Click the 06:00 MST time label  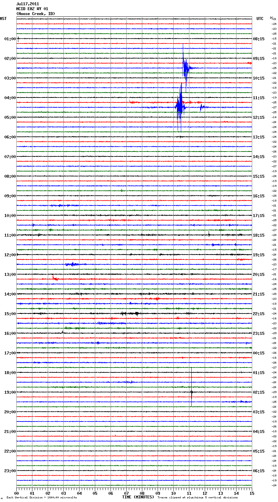[x=10, y=137]
